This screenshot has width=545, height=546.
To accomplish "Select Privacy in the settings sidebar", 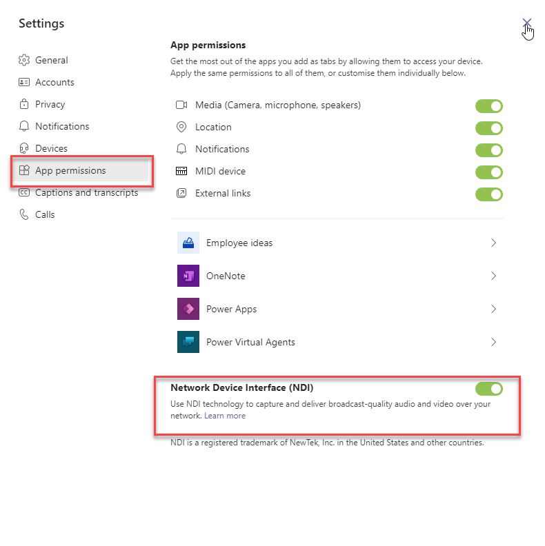I will pos(50,104).
